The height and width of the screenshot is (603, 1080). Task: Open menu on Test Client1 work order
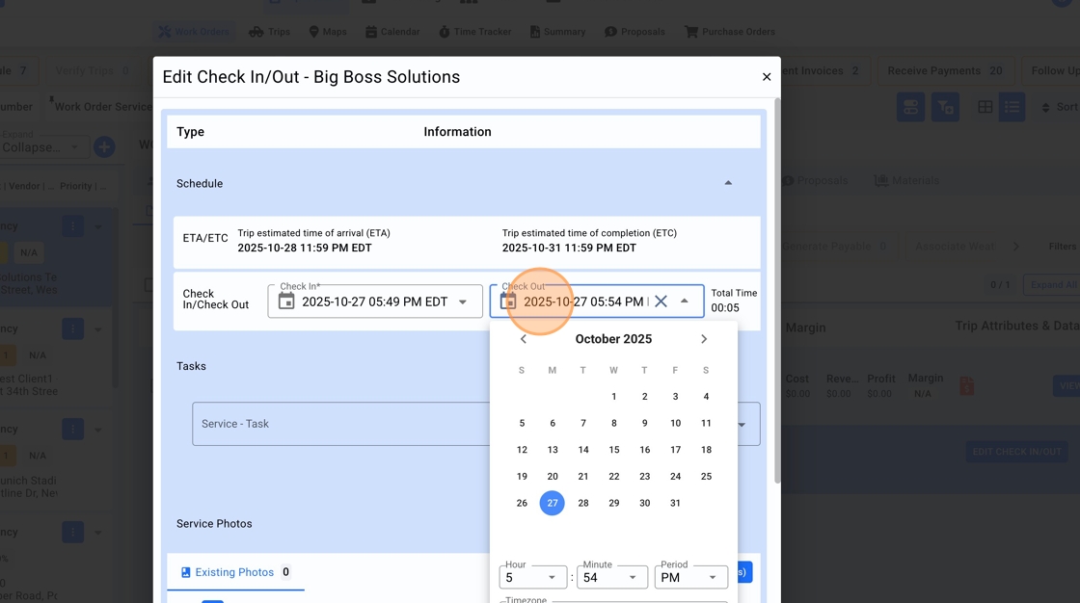pos(73,329)
